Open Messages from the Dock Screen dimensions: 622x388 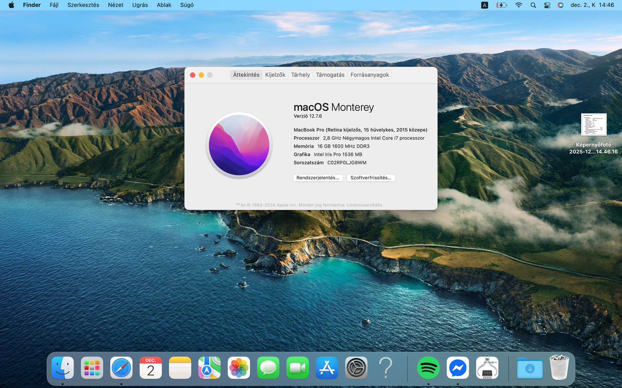268,368
